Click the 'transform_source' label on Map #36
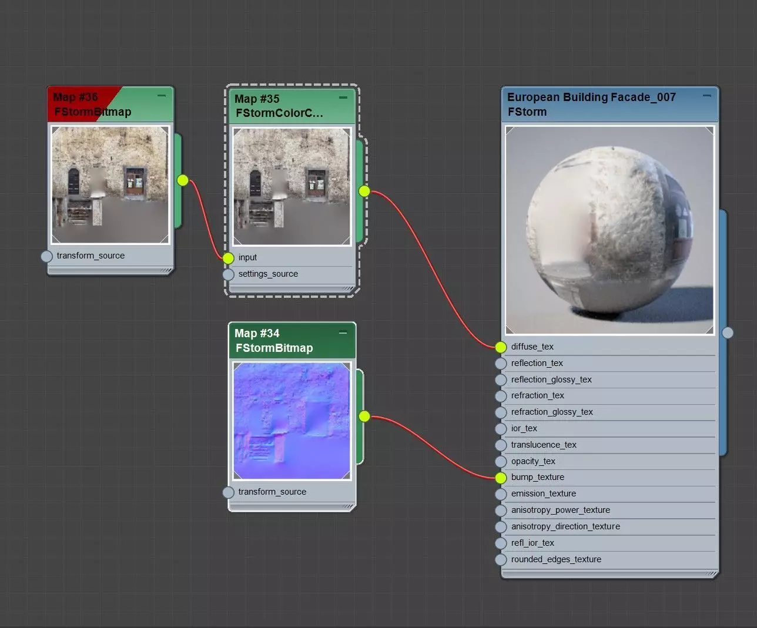Image resolution: width=757 pixels, height=628 pixels. [x=91, y=256]
